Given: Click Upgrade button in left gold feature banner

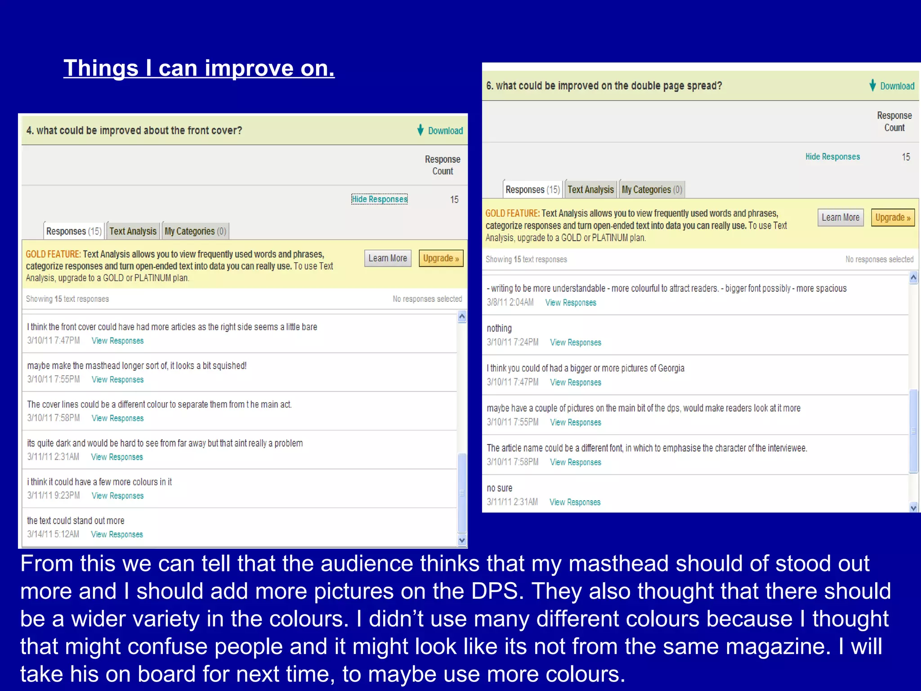Looking at the screenshot, I should [441, 258].
